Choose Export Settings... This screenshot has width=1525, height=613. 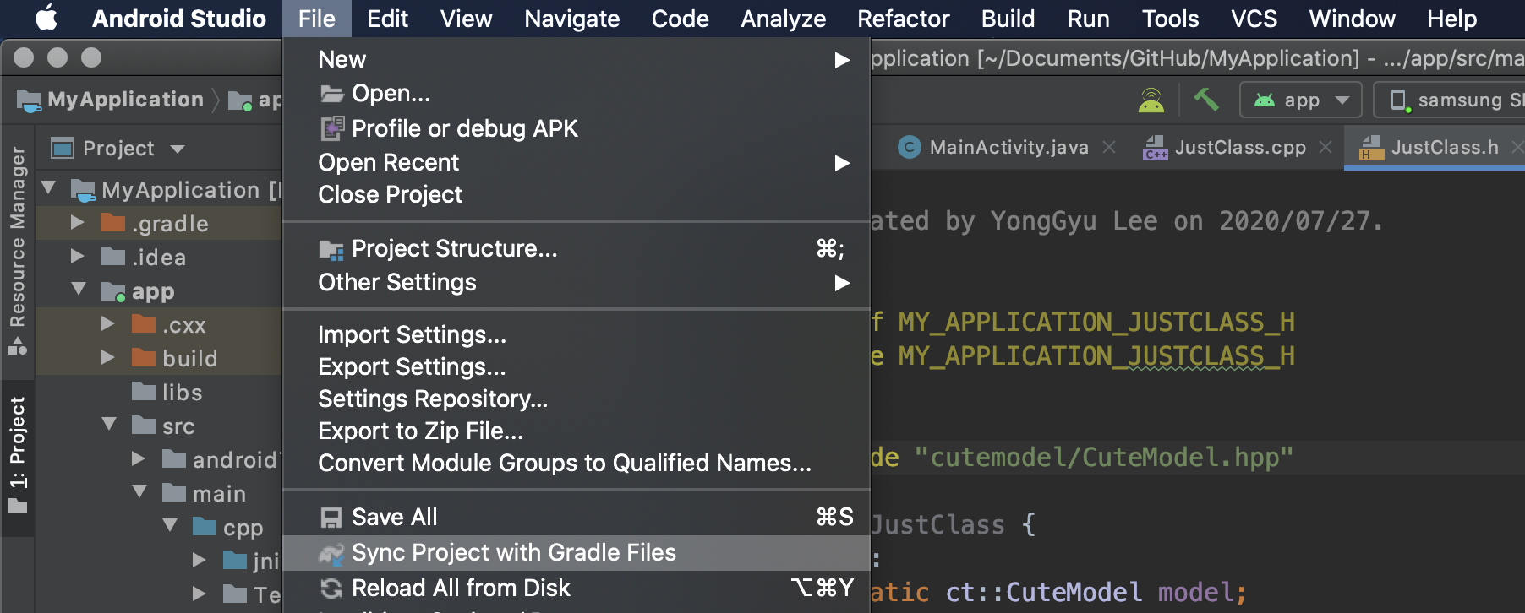pyautogui.click(x=577, y=366)
